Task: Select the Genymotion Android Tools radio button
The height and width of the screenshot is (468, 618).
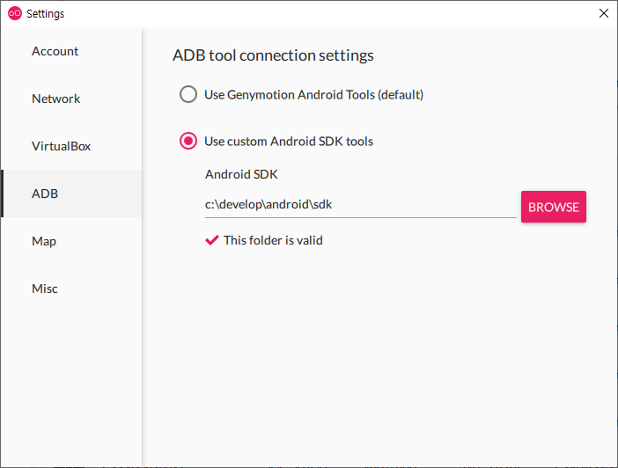Action: pos(188,94)
